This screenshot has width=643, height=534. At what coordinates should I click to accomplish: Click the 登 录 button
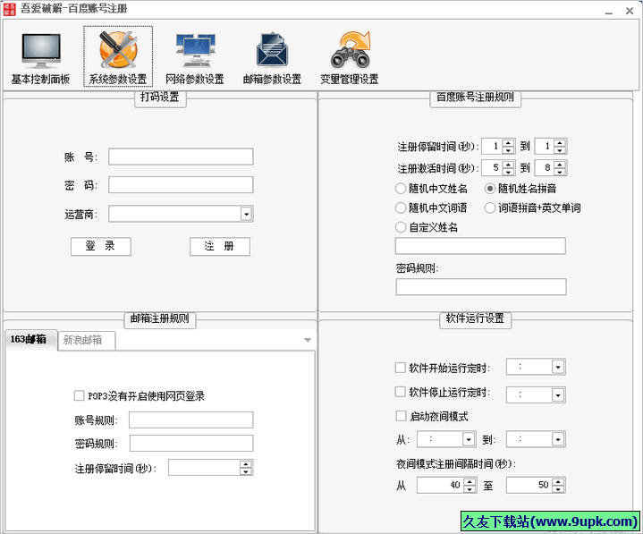101,247
